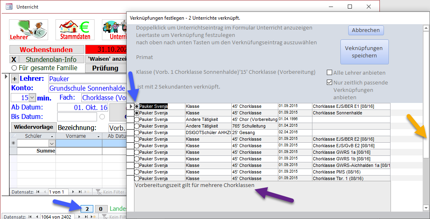Click the X button beside Stundenplan-Info
The height and width of the screenshot is (219, 430).
(14, 59)
